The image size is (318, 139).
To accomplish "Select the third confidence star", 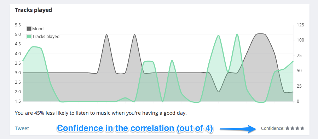I will point(297,128).
